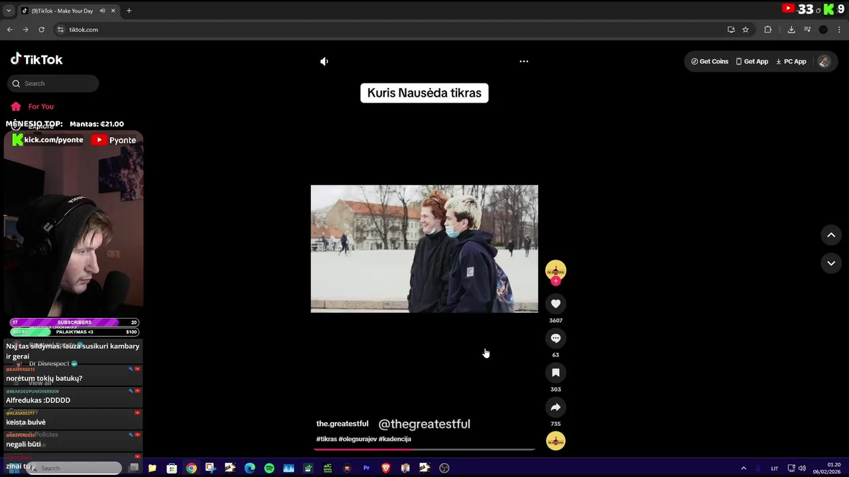This screenshot has width=849, height=477.
Task: Open a new browser tab
Action: 129,11
